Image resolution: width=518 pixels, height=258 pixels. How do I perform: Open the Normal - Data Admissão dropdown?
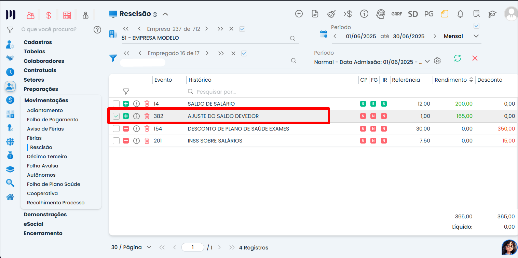427,62
